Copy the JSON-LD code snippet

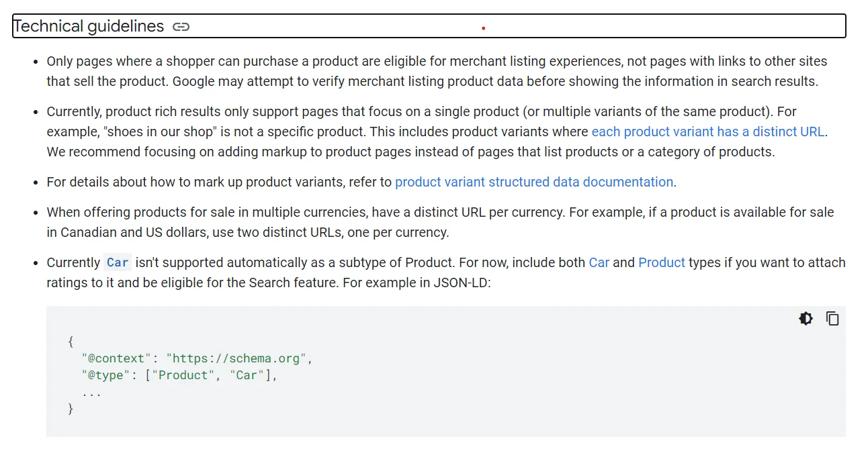pyautogui.click(x=832, y=318)
